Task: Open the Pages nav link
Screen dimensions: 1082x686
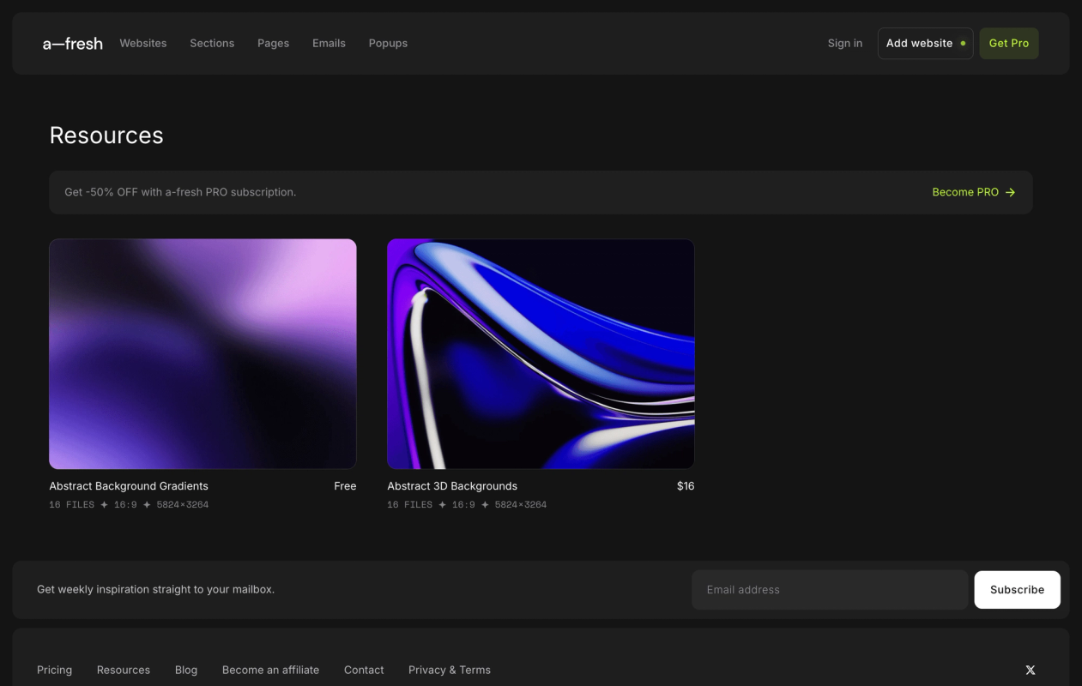Action: pos(273,43)
